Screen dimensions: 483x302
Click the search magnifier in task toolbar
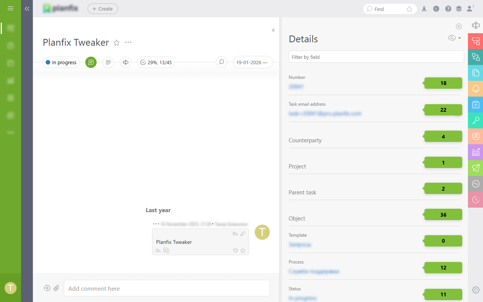pos(222,62)
